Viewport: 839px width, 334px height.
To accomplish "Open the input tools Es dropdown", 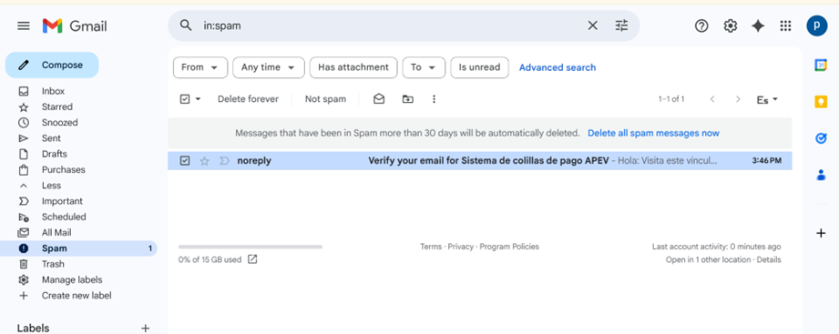I will (767, 99).
